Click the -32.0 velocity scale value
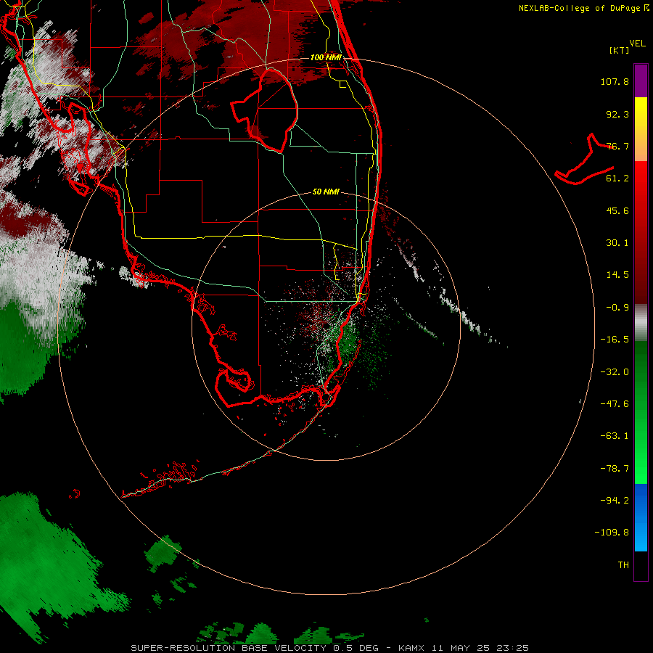Viewport: 653px width, 653px height. coord(615,372)
